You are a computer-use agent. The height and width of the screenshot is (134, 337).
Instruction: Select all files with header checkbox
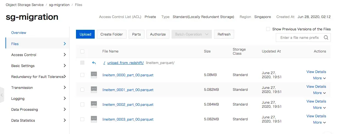point(82,51)
